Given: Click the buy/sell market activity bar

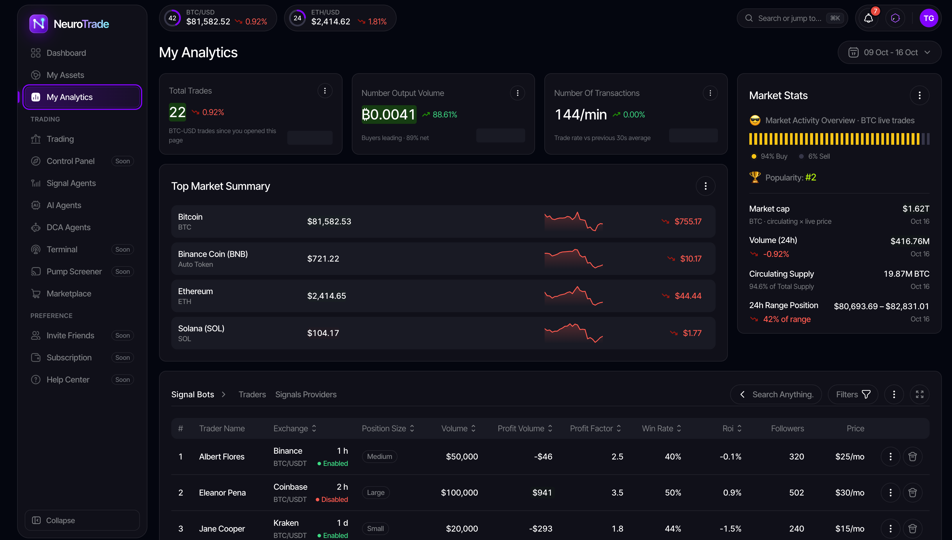Looking at the screenshot, I should point(839,139).
